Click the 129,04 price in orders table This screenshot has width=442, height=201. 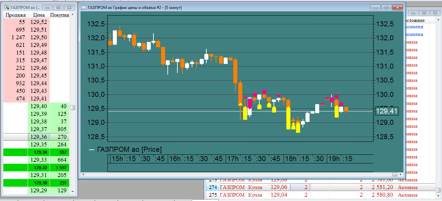click(279, 195)
